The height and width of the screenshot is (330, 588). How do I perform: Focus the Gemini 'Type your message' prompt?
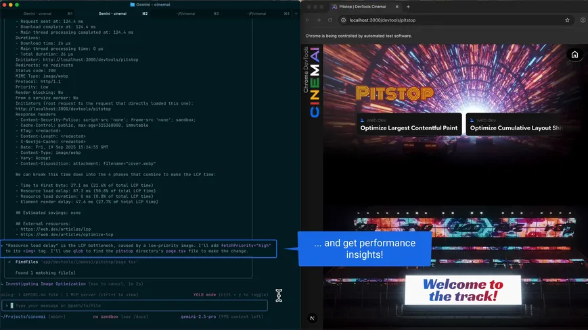coord(134,306)
